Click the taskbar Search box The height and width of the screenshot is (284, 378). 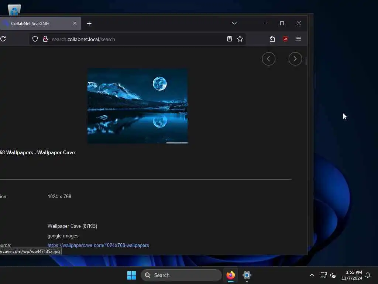[x=181, y=275]
